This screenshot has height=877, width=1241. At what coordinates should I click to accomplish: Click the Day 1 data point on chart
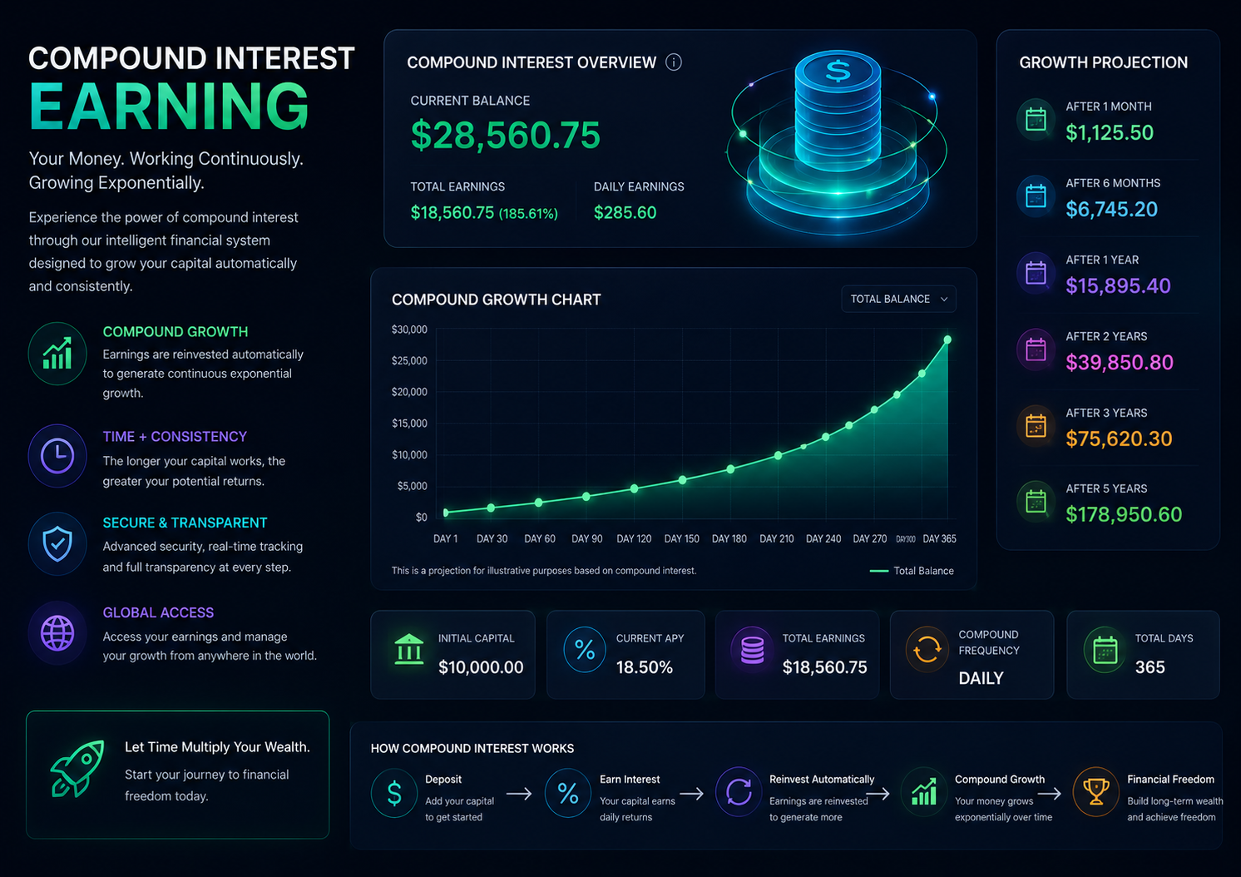(446, 513)
